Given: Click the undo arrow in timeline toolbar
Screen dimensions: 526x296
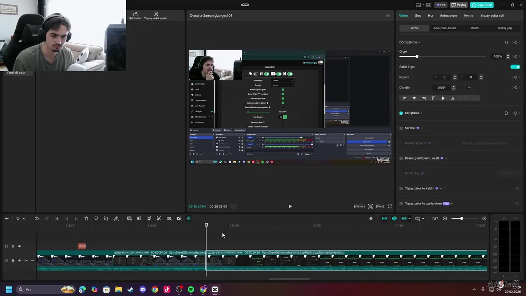Looking at the screenshot, I should (37, 218).
